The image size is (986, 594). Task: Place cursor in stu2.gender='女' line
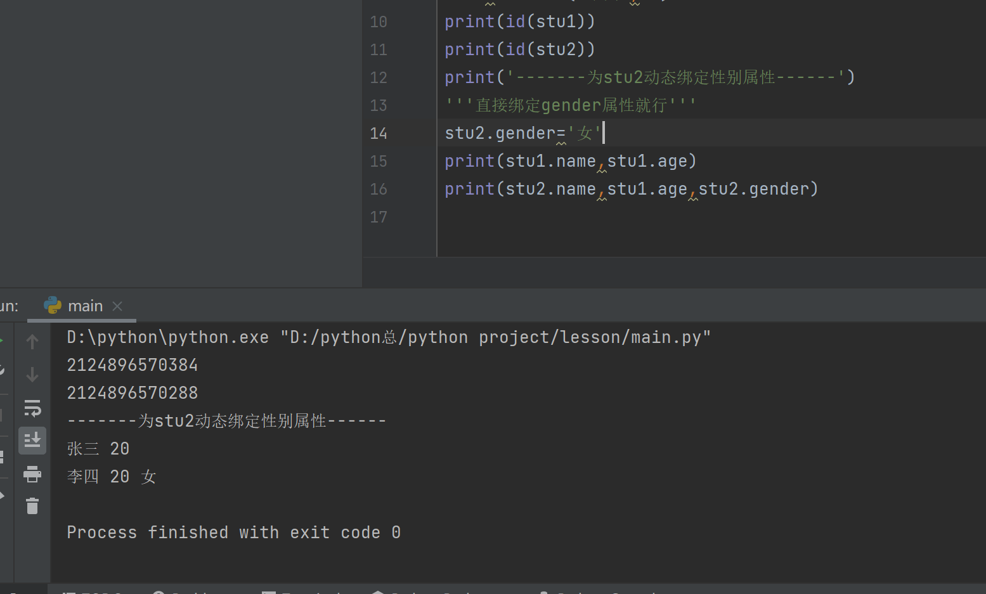click(x=523, y=133)
